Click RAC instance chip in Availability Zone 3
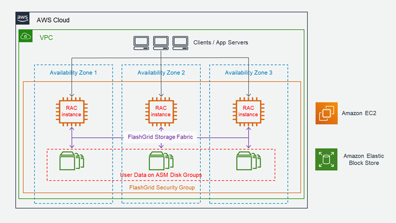The image size is (396, 223). point(249,112)
